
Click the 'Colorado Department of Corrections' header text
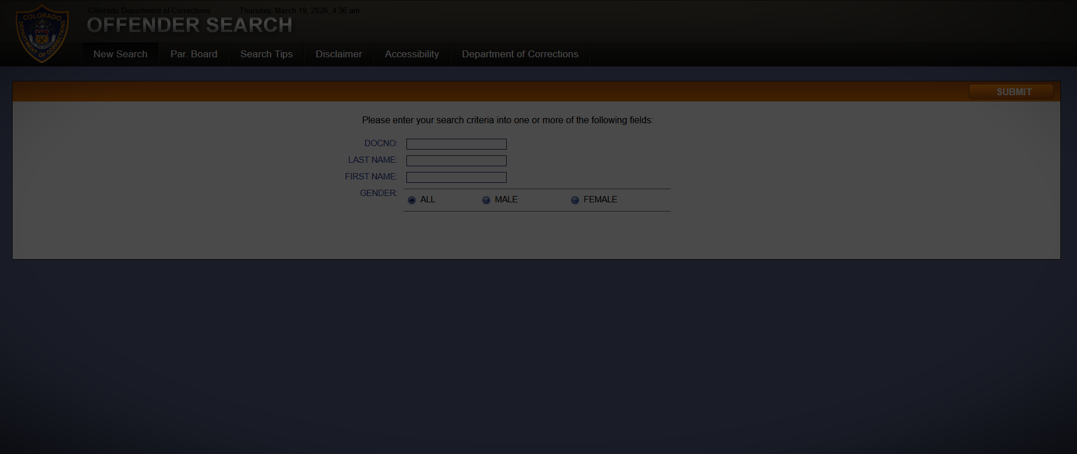(x=149, y=10)
